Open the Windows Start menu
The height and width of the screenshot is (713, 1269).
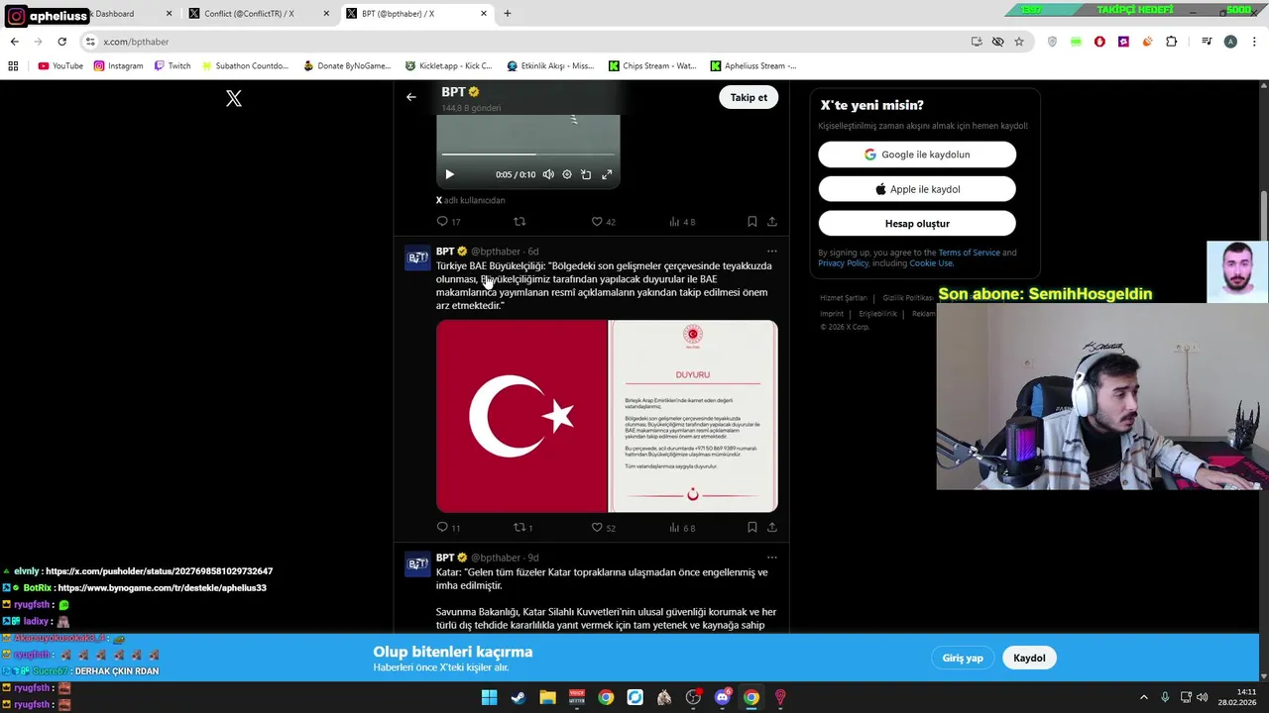[489, 697]
